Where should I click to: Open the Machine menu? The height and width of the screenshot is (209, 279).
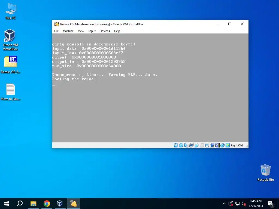68,31
